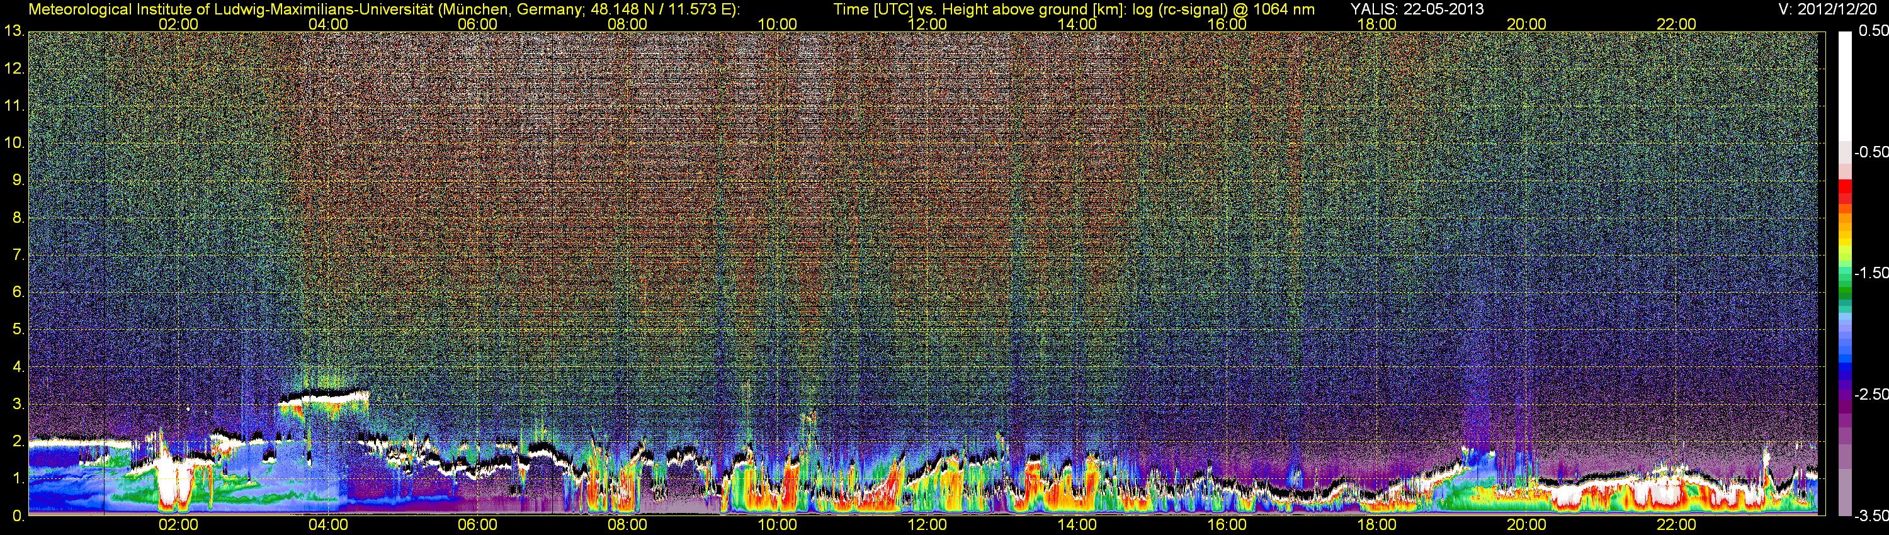Click the vertical color scale bar

click(1844, 273)
